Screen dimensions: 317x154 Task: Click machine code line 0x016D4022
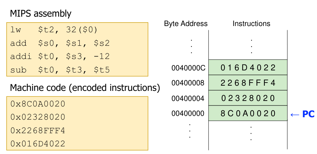click(x=38, y=143)
